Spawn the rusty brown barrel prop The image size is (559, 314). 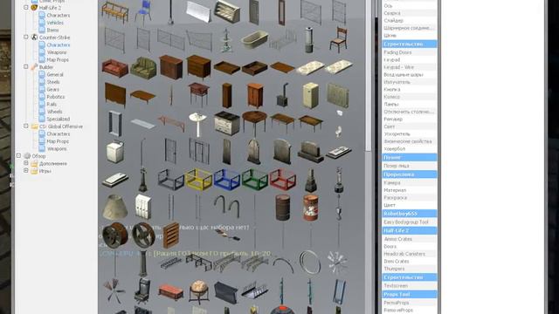(282, 207)
